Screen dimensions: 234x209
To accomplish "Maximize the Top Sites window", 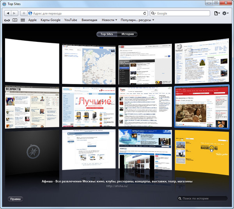I will [x=216, y=3].
